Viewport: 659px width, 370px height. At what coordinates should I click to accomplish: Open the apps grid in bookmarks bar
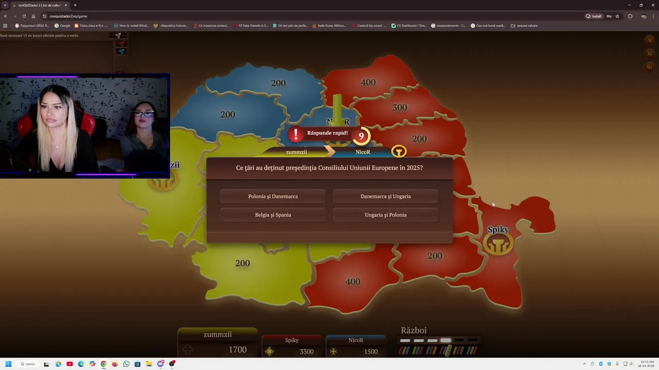5,26
